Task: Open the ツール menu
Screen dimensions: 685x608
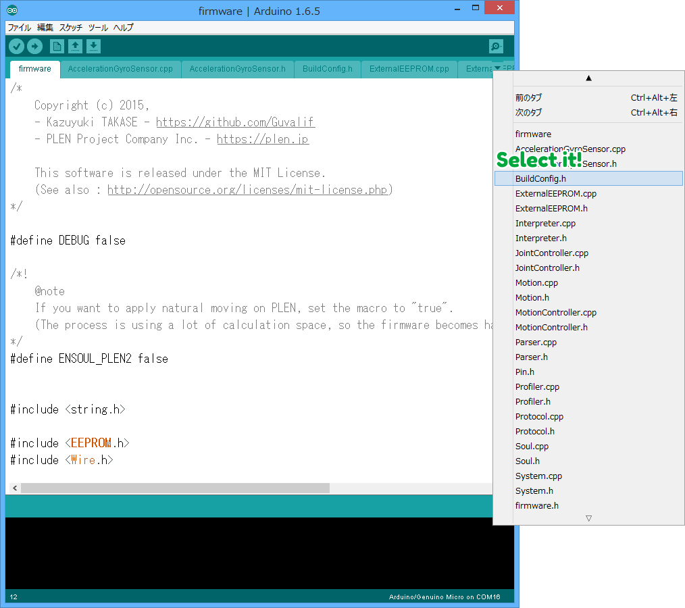Action: [x=98, y=28]
